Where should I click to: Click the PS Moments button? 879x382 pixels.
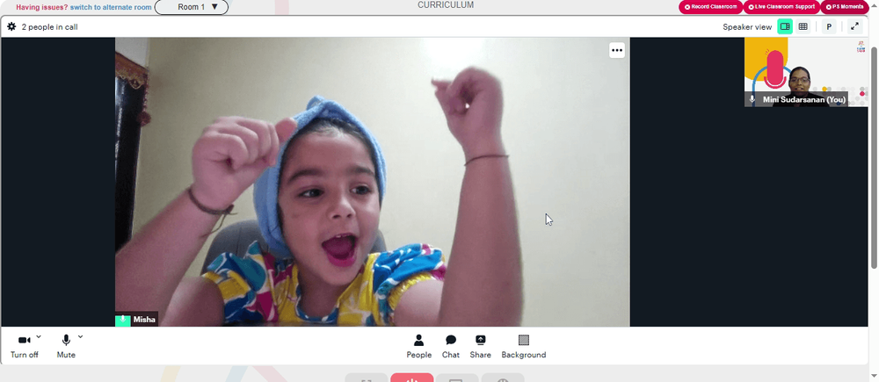coord(844,7)
